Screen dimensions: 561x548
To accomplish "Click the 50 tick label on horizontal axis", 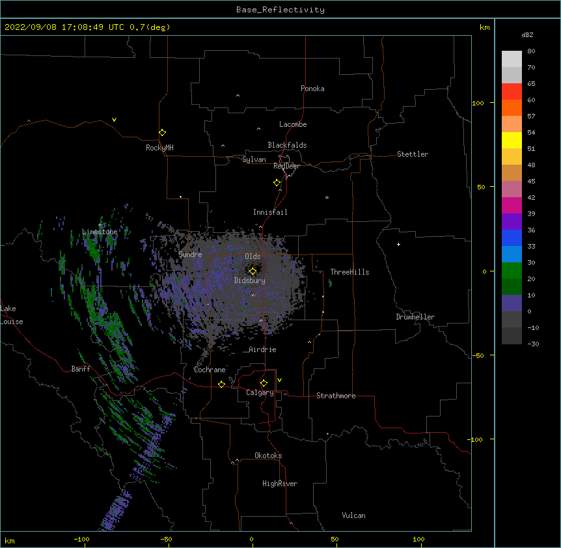I will pyautogui.click(x=335, y=540).
